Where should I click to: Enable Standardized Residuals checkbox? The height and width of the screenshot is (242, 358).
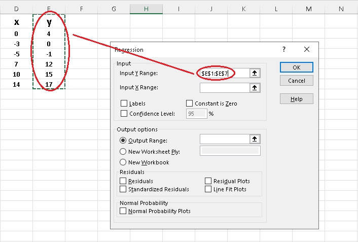[x=123, y=189]
